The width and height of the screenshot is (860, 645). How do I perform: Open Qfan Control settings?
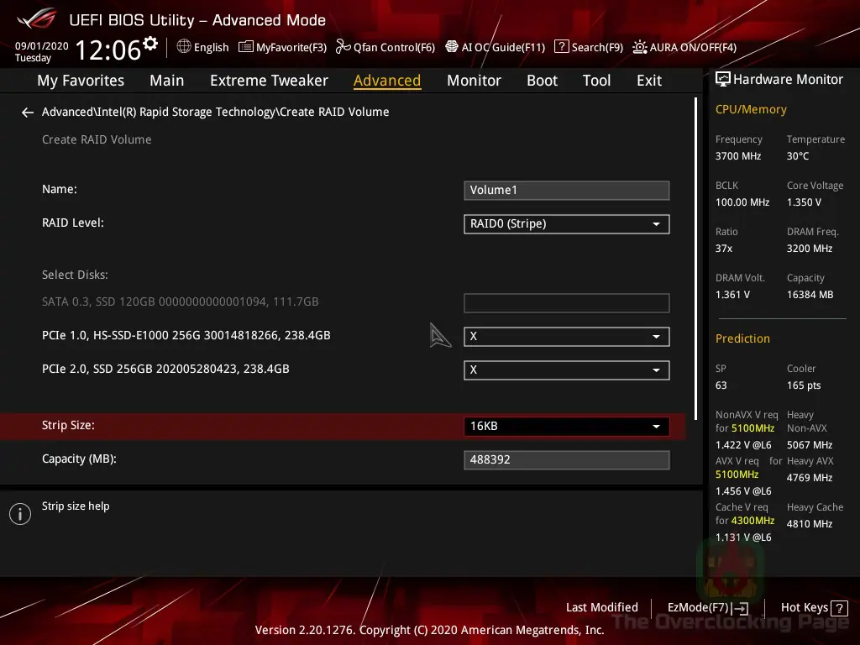(x=385, y=47)
